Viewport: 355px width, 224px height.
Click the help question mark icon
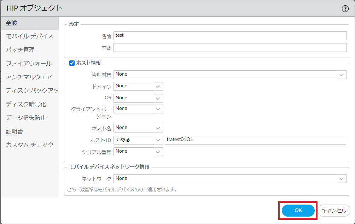pos(345,9)
